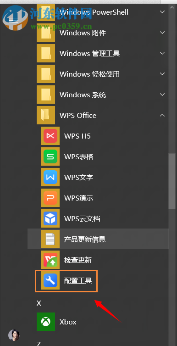
Task: Click the Windows 轻松使用 folder icon
Action: click(x=46, y=74)
